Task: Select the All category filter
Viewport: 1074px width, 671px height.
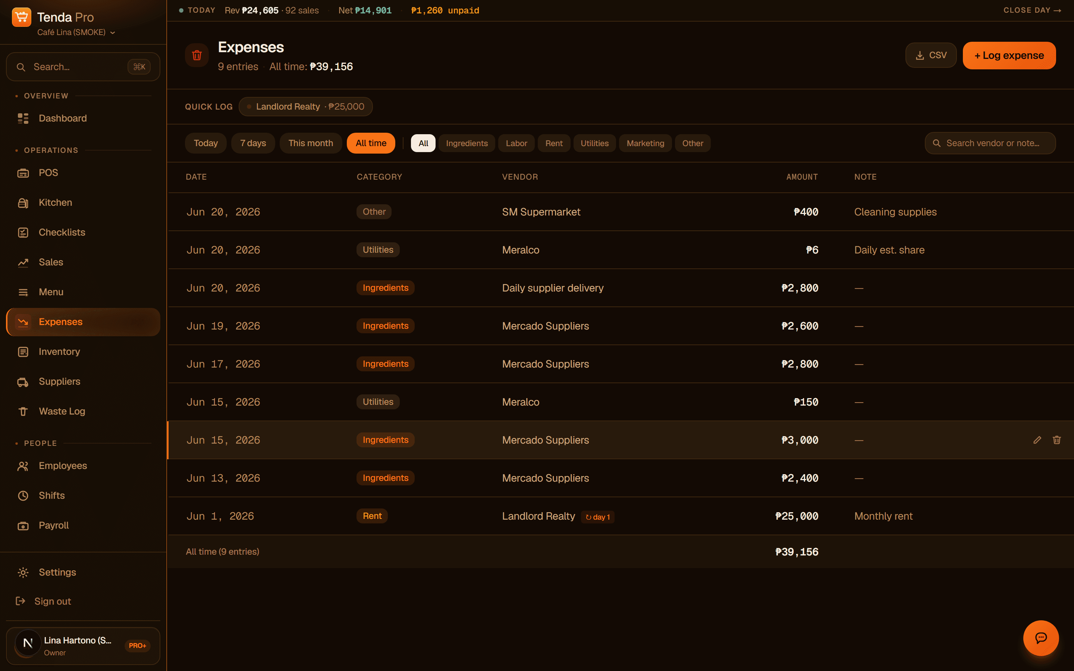Action: 423,144
